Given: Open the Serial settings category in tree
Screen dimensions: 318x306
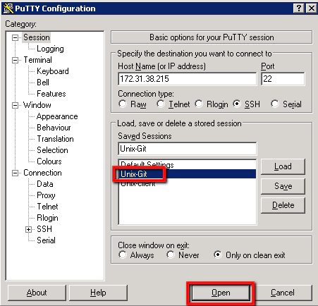Looking at the screenshot, I should pos(46,240).
